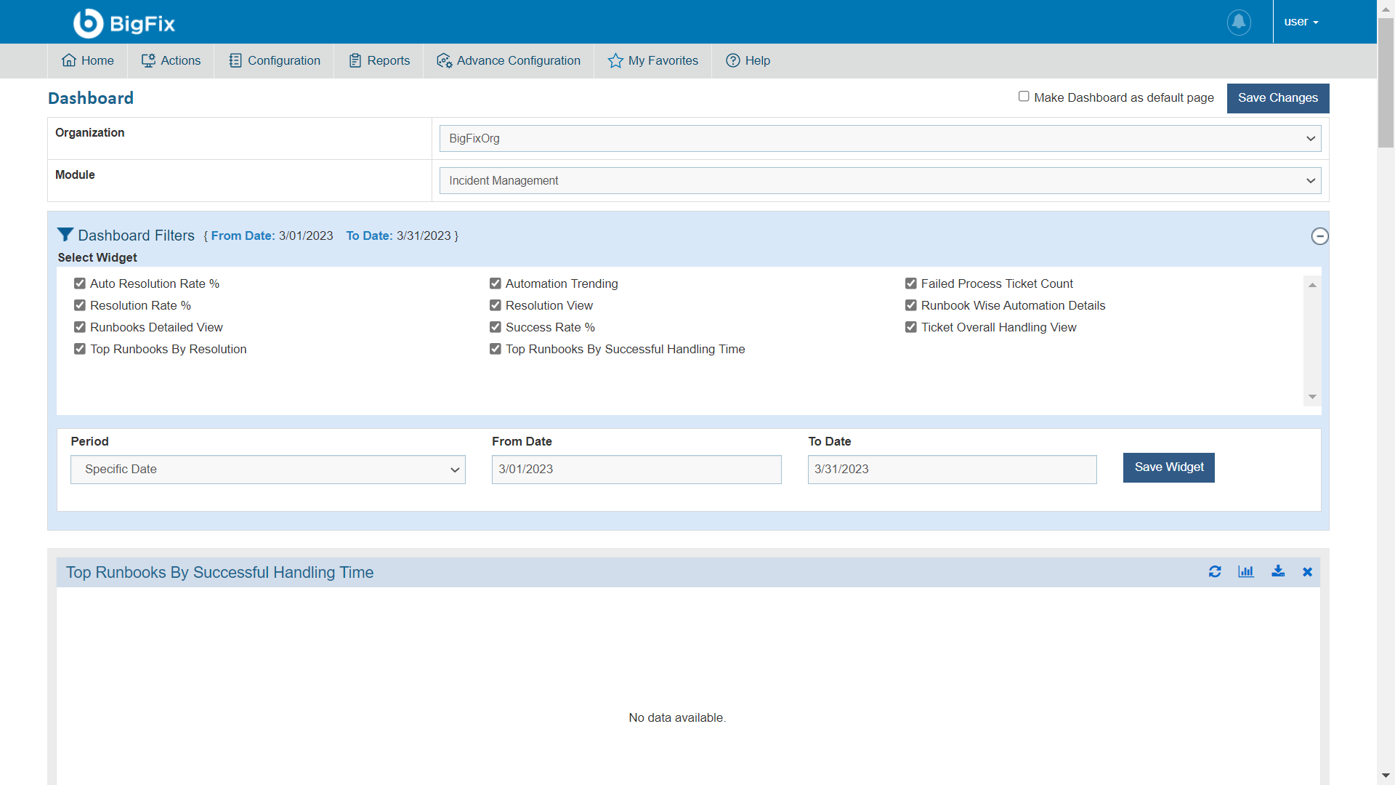The width and height of the screenshot is (1395, 785).
Task: Click the BigFix logo
Action: tap(124, 23)
